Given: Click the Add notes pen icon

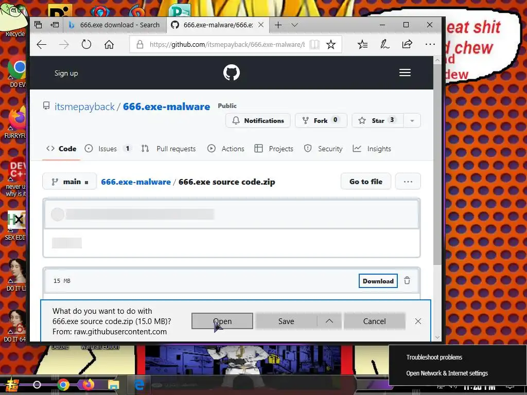Looking at the screenshot, I should tap(384, 44).
